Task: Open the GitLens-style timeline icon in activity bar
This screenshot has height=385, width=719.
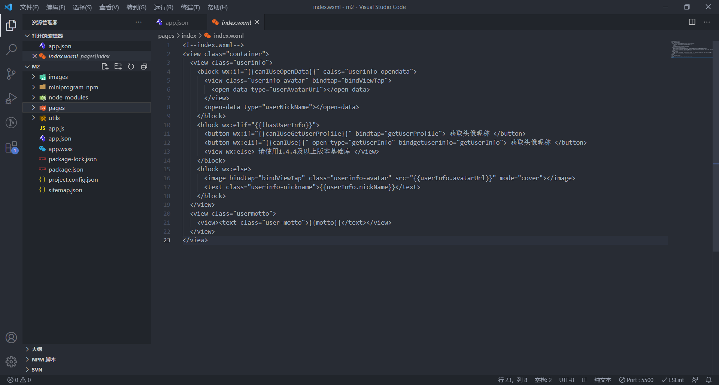Action: (x=11, y=123)
